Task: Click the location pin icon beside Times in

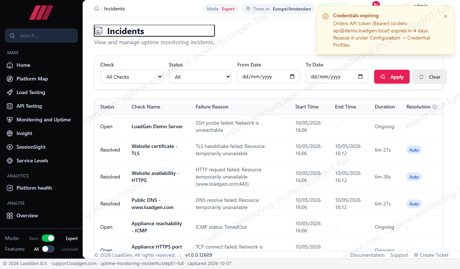Action: coord(248,9)
